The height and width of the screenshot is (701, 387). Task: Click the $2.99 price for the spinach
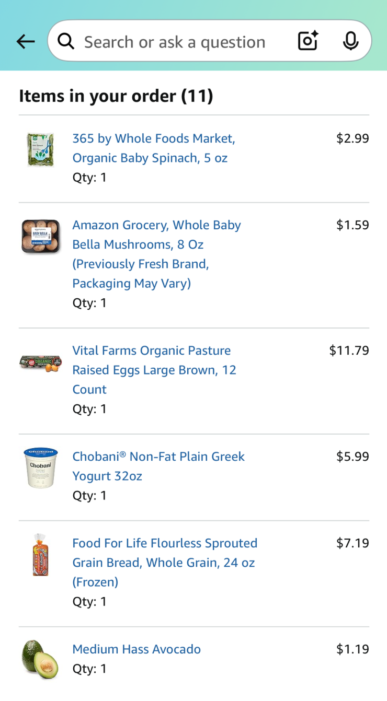pos(352,138)
